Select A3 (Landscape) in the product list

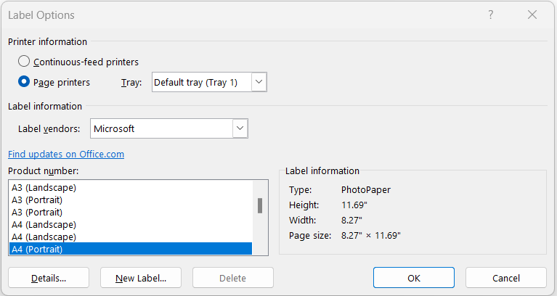tap(131, 187)
